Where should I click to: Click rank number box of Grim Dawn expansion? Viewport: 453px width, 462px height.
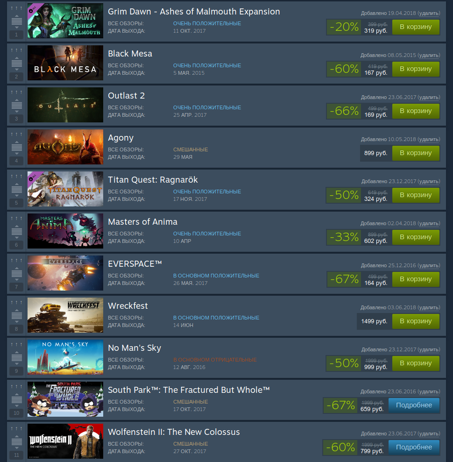pos(16,35)
